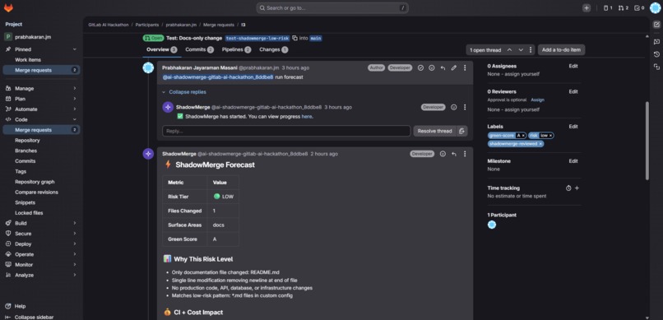Remove the shadowmerge-reviewed label
Viewport: 663px width, 320px height.
click(x=540, y=144)
